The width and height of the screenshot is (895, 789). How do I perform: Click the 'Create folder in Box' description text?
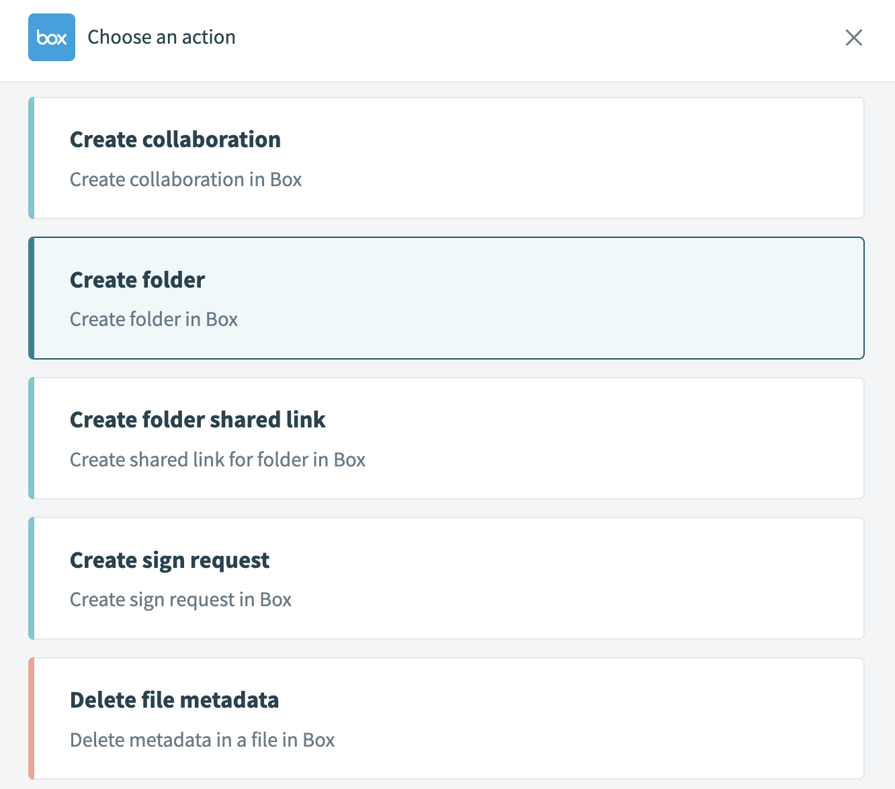(154, 319)
